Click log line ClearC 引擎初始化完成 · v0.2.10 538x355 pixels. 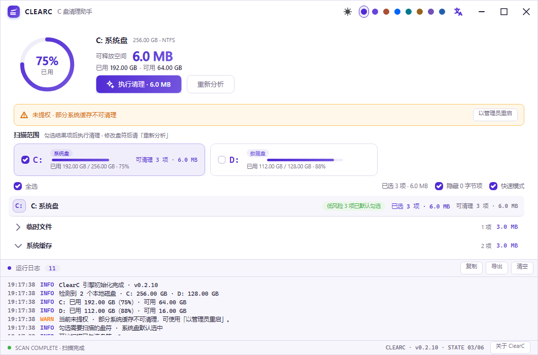(x=109, y=285)
